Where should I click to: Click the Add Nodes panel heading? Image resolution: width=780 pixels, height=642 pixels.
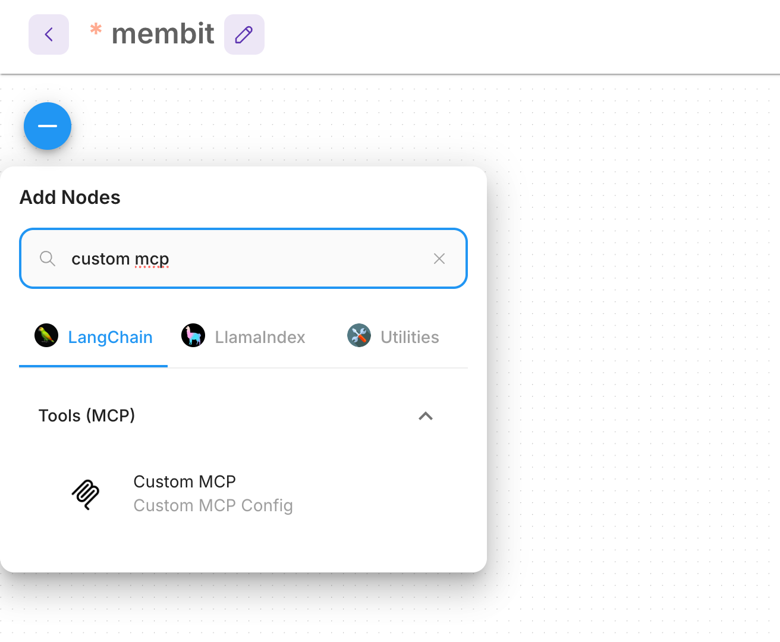click(70, 197)
